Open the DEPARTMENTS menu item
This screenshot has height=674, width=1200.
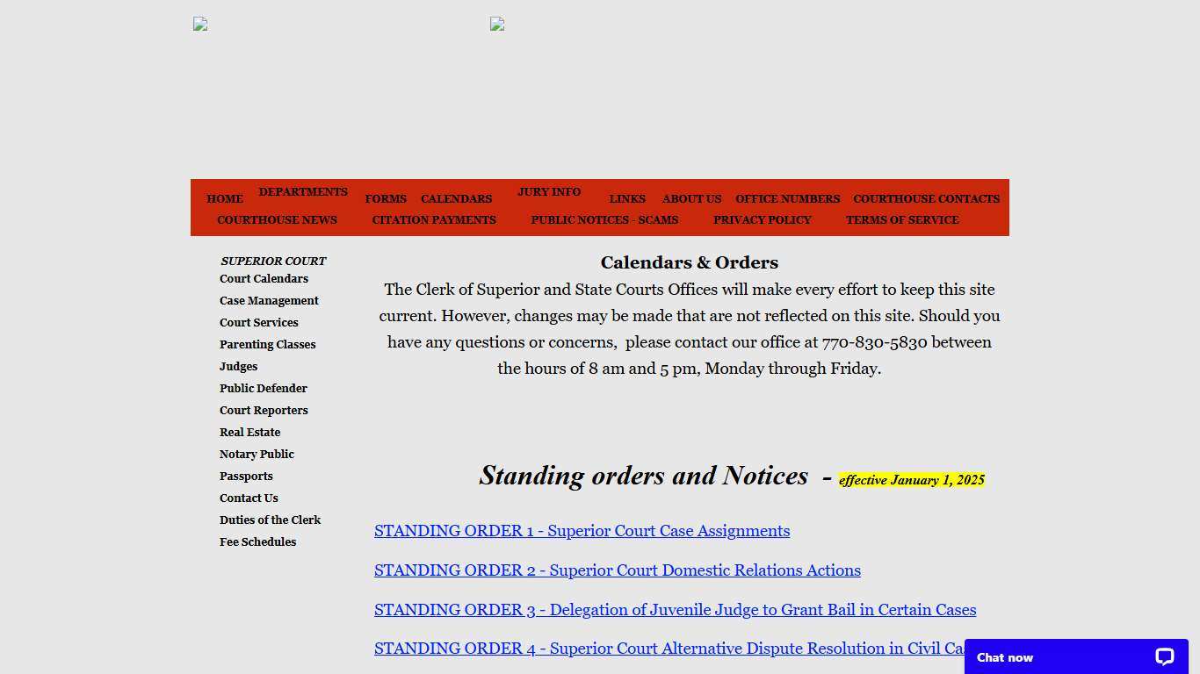[x=303, y=192]
